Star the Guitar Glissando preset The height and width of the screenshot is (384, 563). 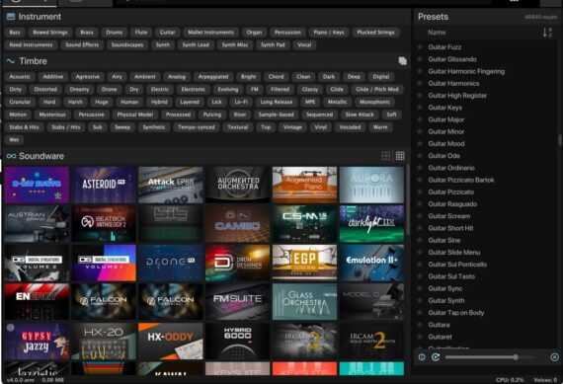(420, 59)
